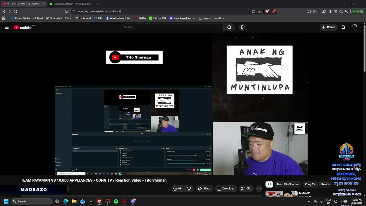
Task: Click the taskbar Search box
Action: pos(32,201)
